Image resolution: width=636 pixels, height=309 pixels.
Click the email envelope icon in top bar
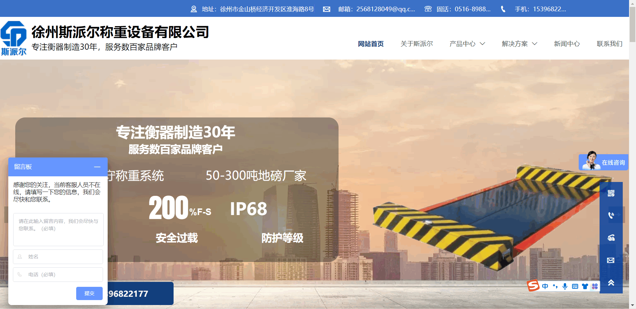coord(327,9)
